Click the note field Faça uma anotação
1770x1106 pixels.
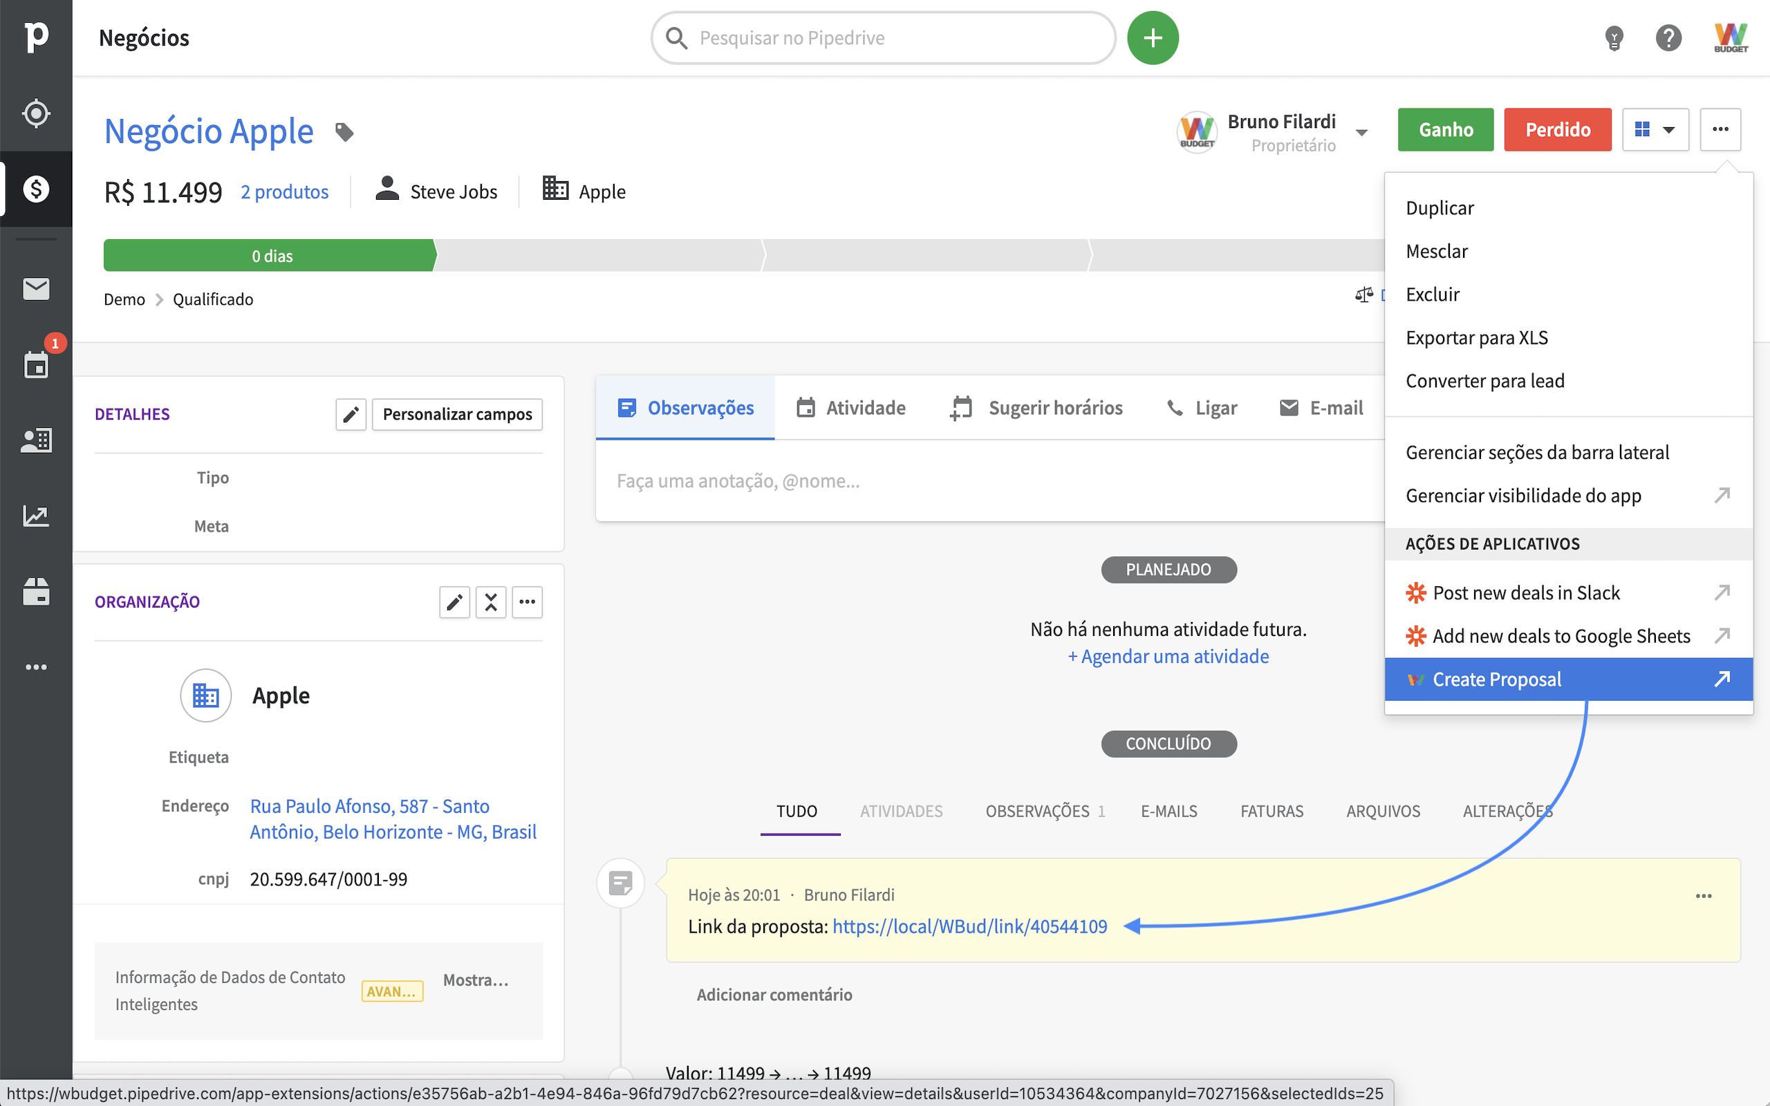pos(989,480)
